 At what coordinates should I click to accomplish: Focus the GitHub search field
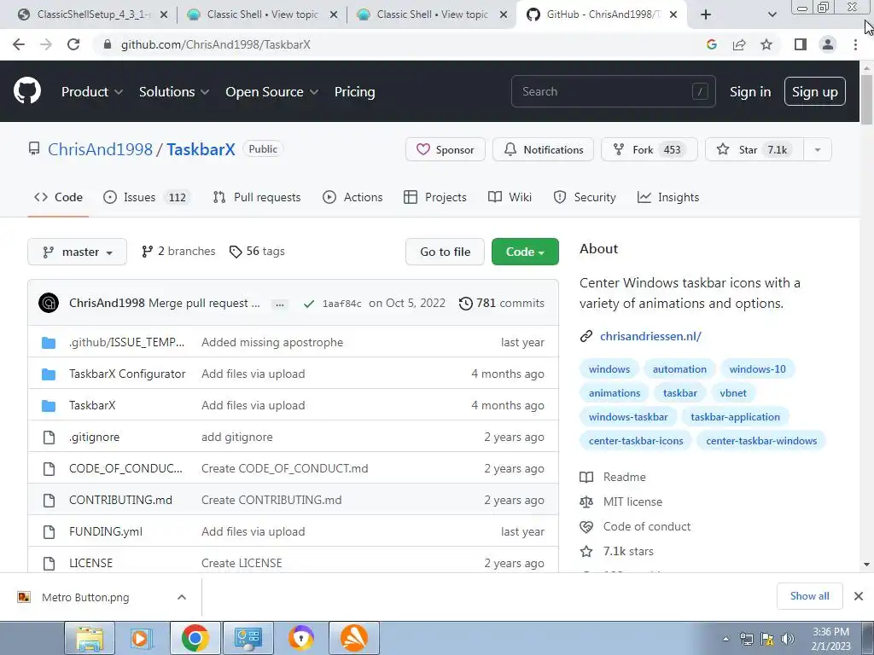[613, 92]
